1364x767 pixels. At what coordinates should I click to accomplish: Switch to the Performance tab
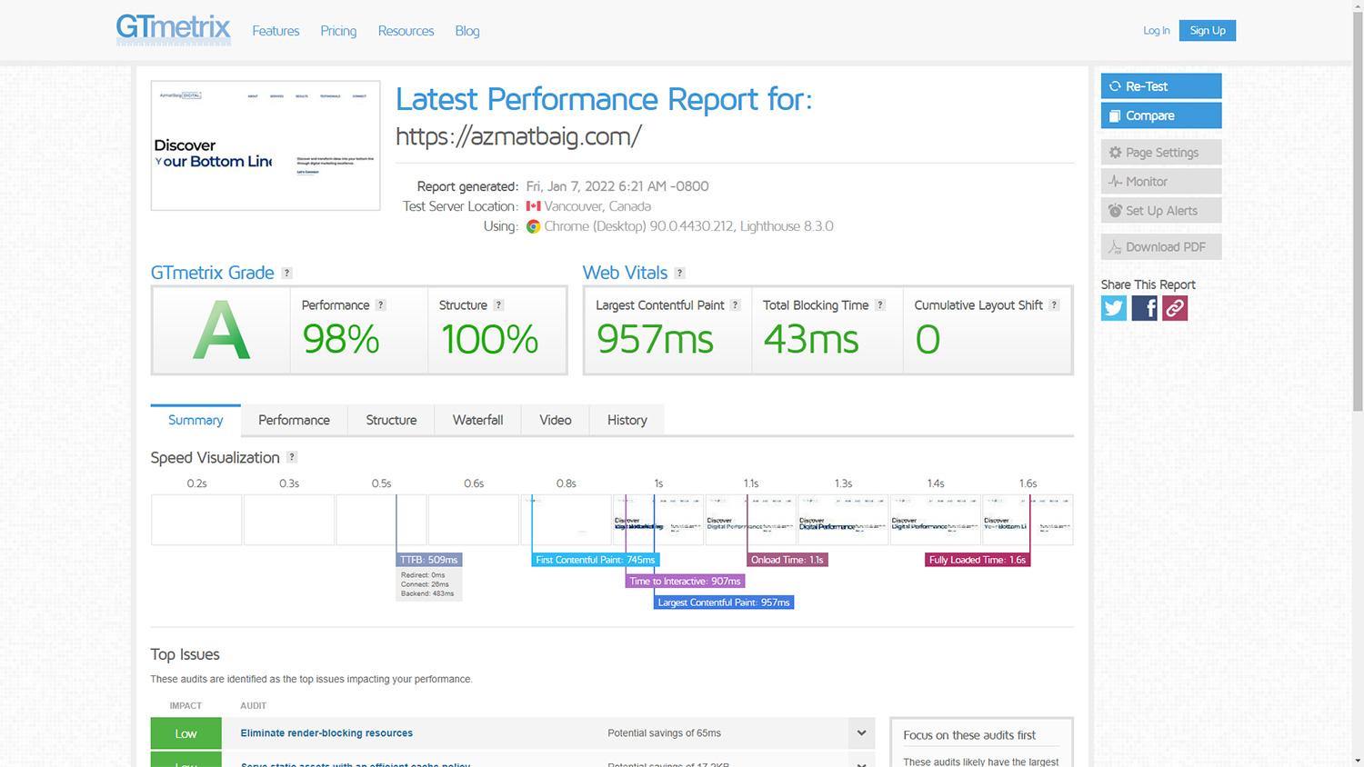pyautogui.click(x=294, y=420)
